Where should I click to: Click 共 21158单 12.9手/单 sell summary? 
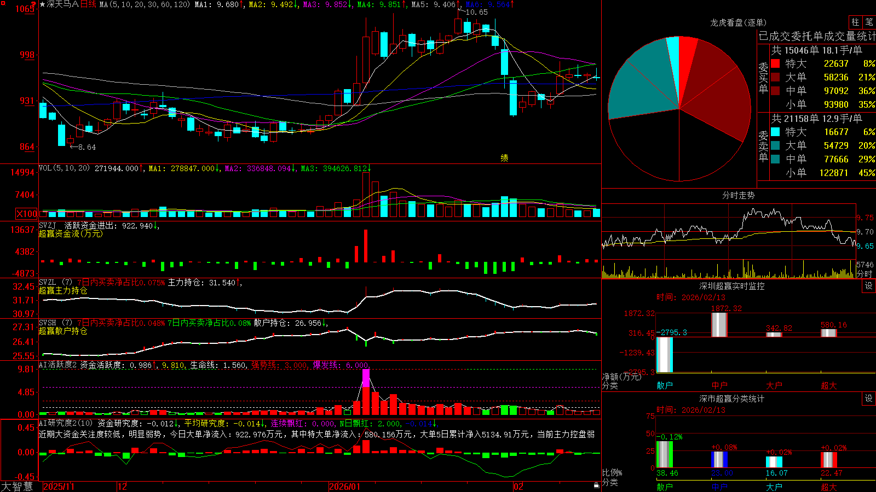click(x=816, y=118)
